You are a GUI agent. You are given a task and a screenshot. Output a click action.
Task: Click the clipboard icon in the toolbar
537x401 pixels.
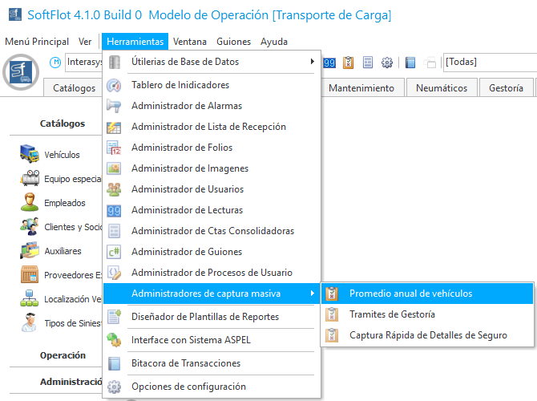349,63
